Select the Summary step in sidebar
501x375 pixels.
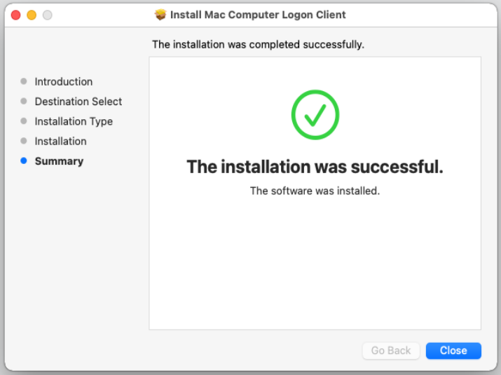[x=59, y=161]
